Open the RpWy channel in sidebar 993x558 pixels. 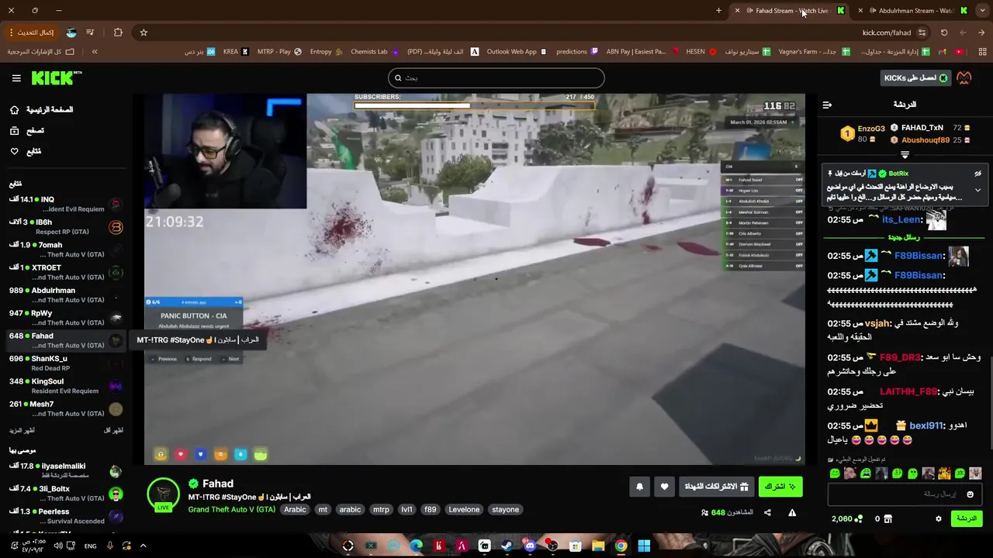(66, 318)
